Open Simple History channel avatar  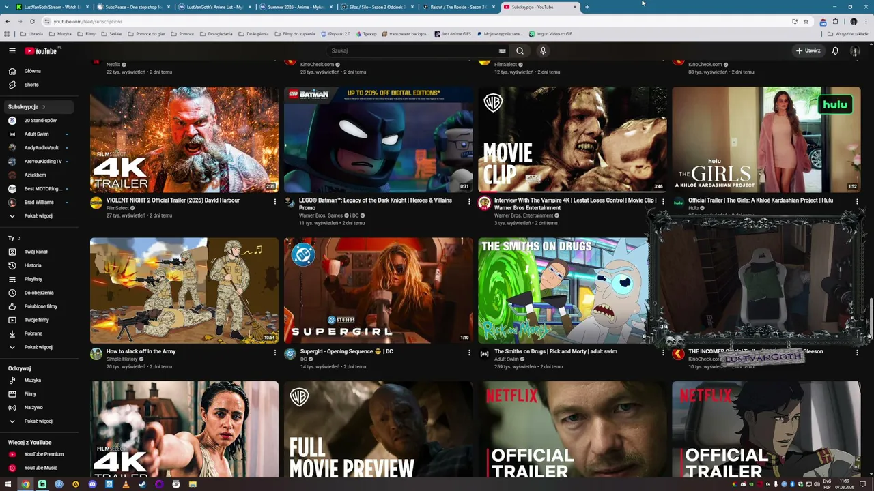pyautogui.click(x=96, y=354)
